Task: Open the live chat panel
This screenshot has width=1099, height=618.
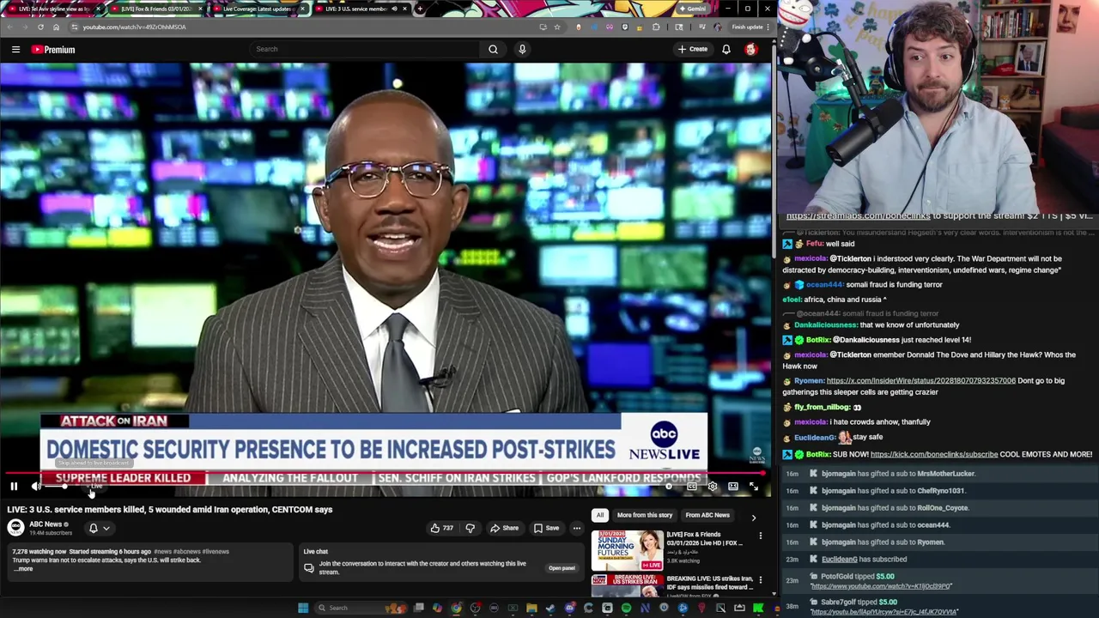Action: pyautogui.click(x=562, y=567)
